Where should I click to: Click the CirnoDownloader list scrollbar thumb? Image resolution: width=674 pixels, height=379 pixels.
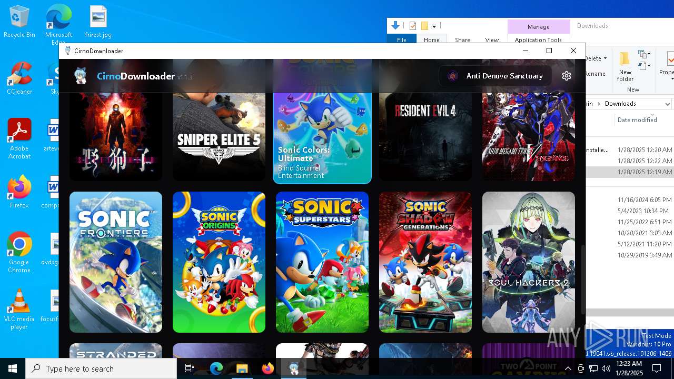tap(582, 280)
